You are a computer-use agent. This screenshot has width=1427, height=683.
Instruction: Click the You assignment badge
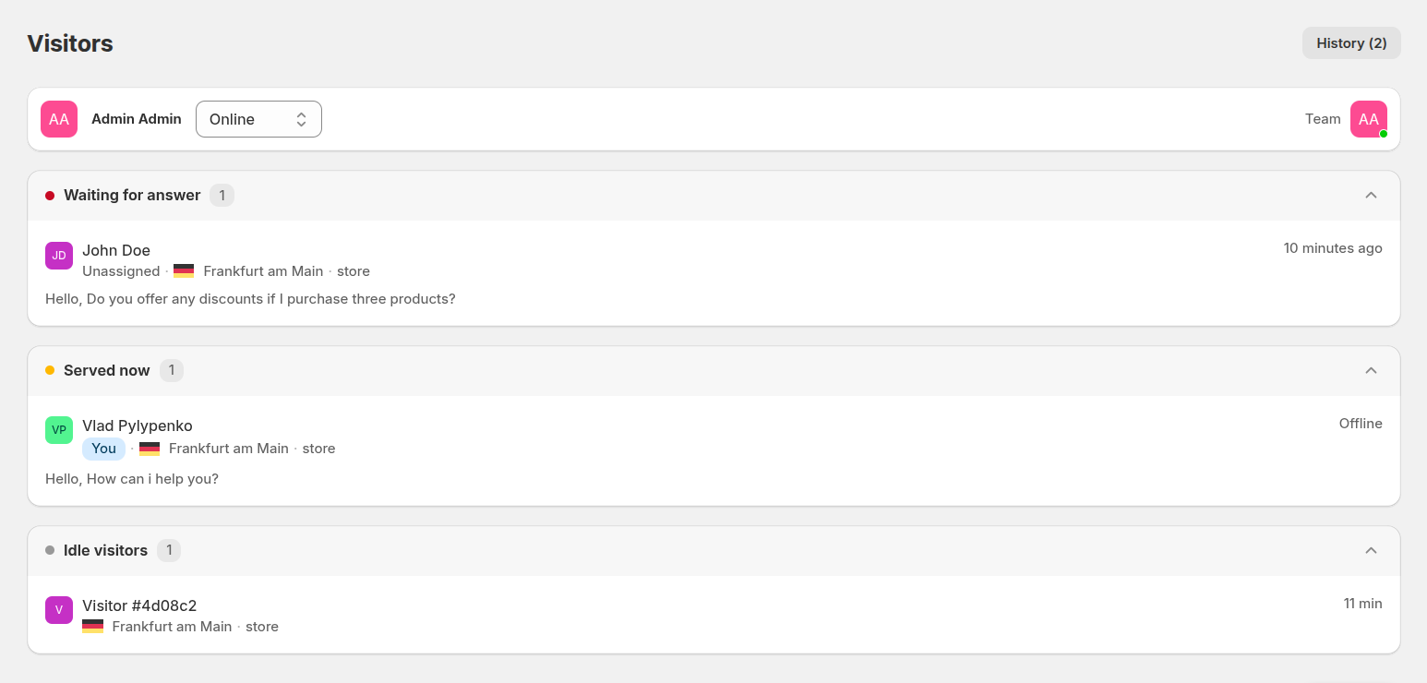pos(103,449)
